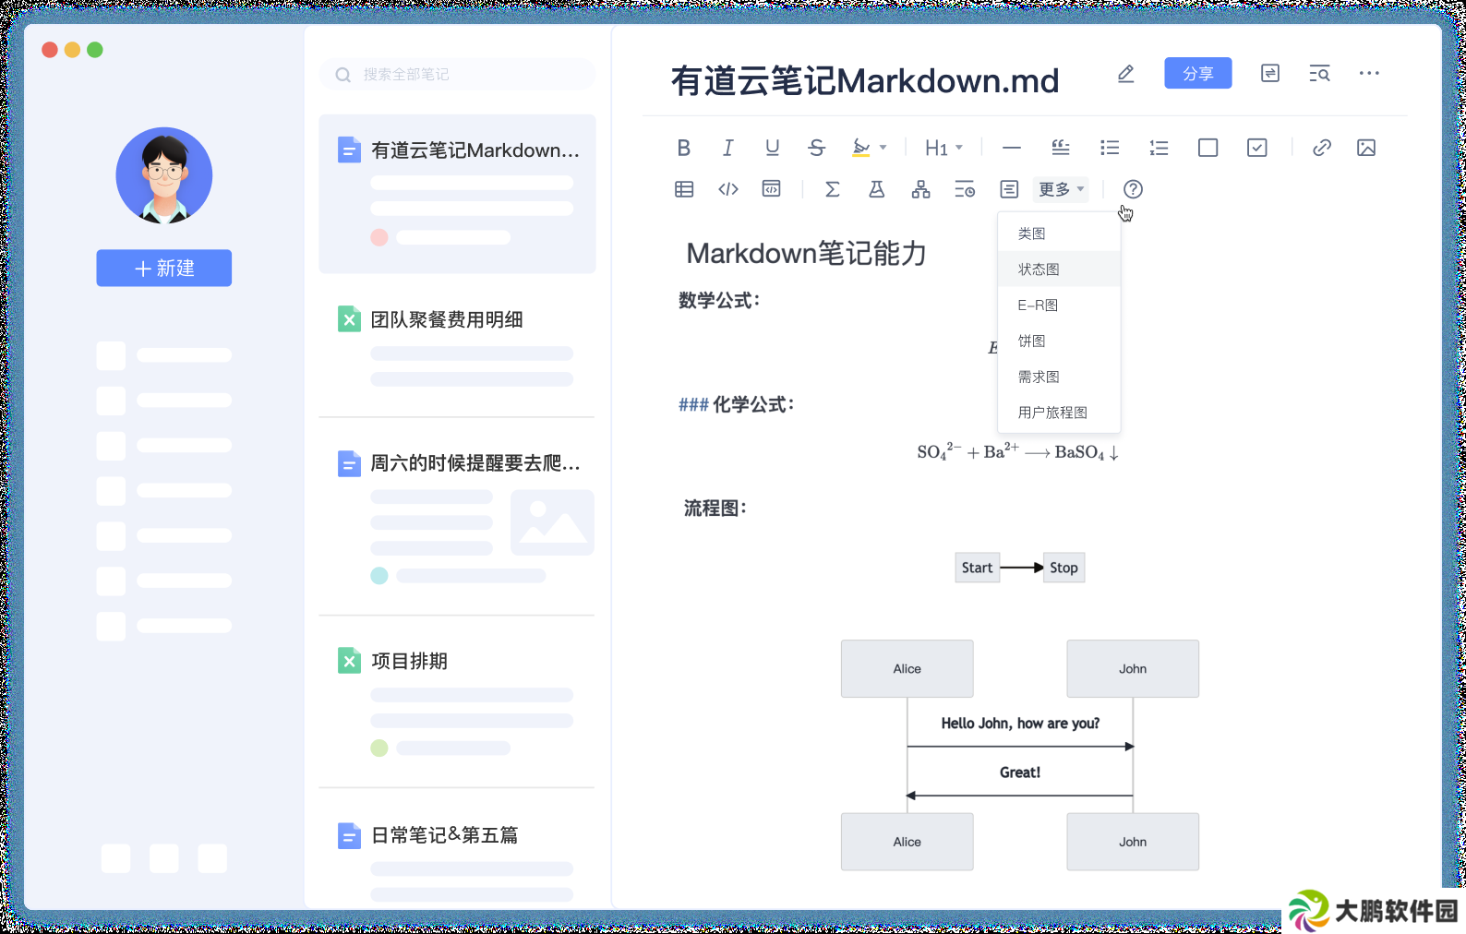This screenshot has height=934, width=1466.
Task: Click the top John box in diagram
Action: [x=1133, y=668]
